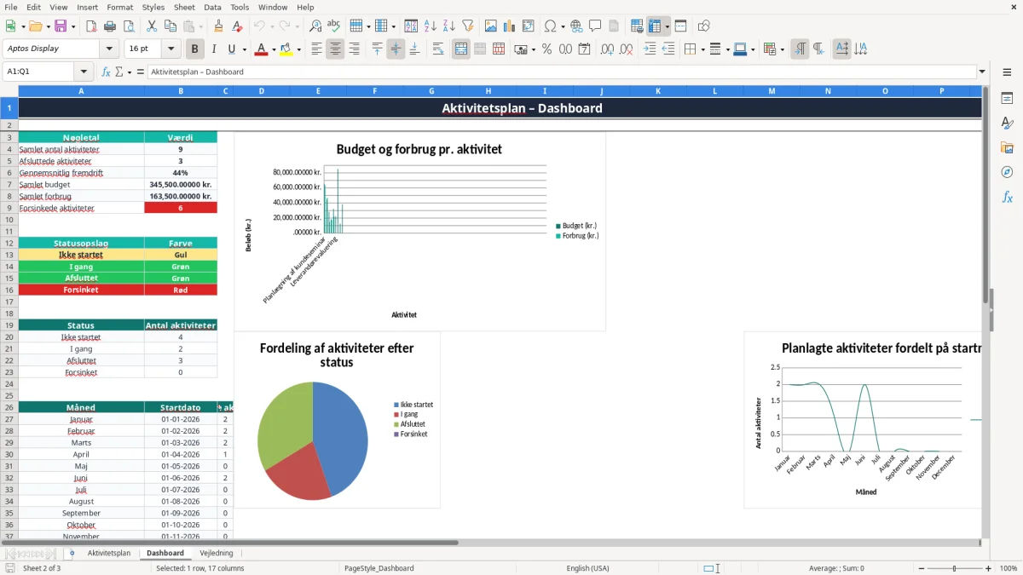Run Spelling check icon
1023x575 pixels.
(334, 26)
